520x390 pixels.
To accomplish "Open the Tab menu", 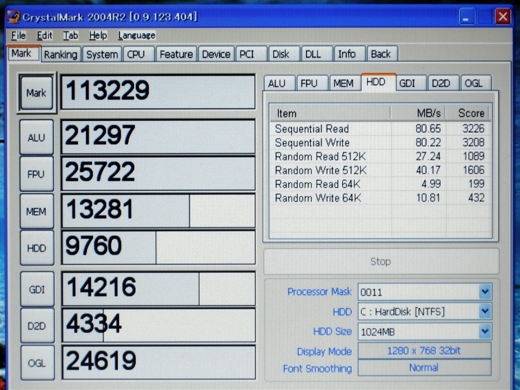I will coord(71,35).
